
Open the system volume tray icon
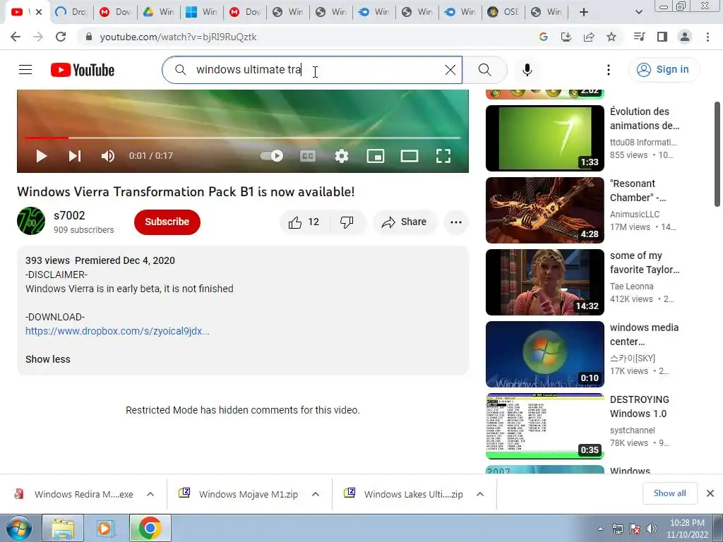(x=651, y=529)
